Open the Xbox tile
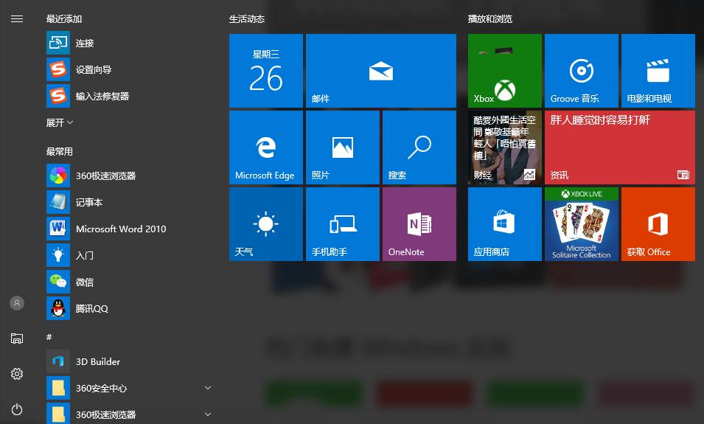The image size is (704, 424). pos(505,71)
